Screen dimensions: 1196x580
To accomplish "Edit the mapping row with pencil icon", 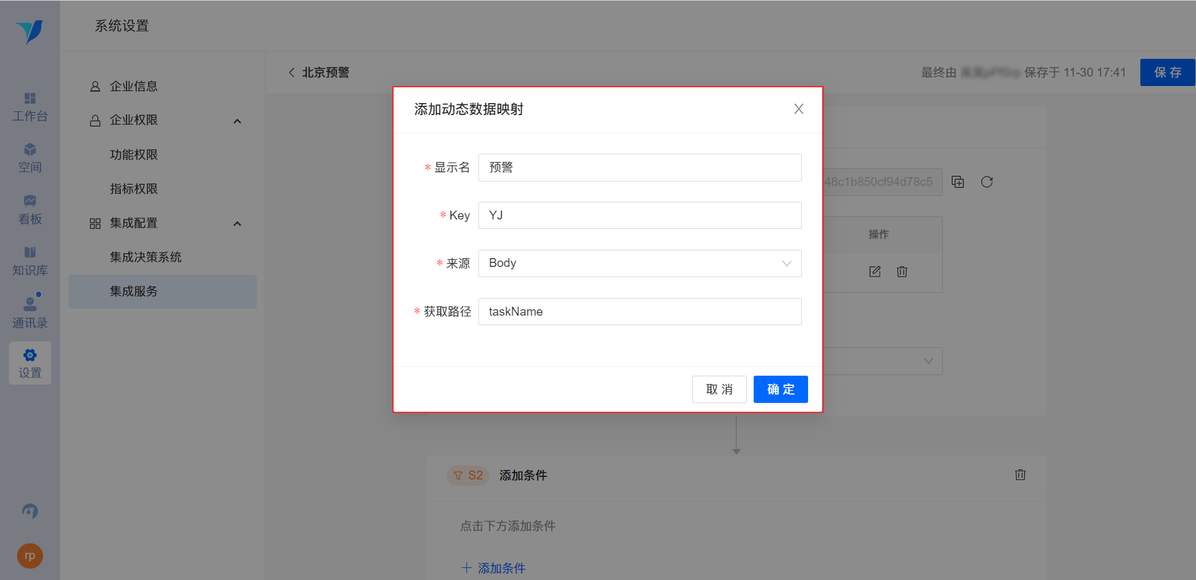I will (x=875, y=271).
